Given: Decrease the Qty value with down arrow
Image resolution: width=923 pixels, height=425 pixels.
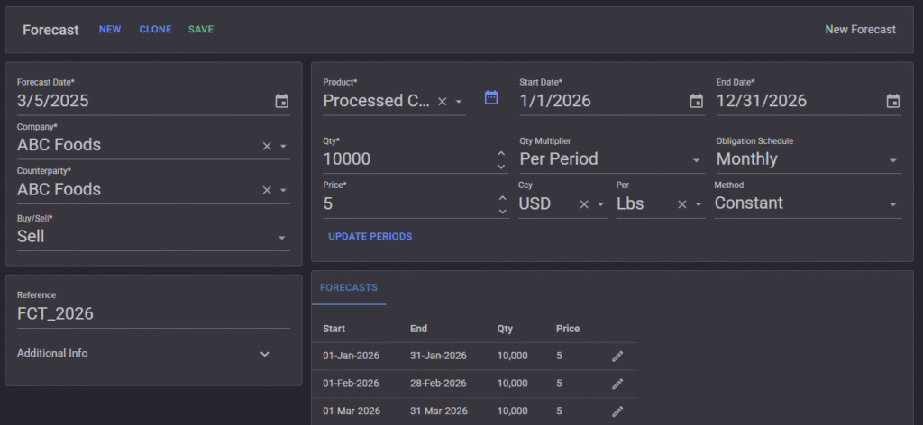Looking at the screenshot, I should 501,167.
